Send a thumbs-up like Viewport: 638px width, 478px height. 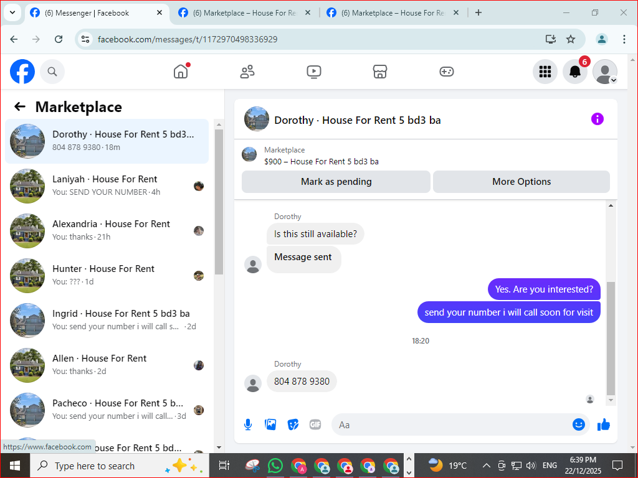[x=604, y=424]
